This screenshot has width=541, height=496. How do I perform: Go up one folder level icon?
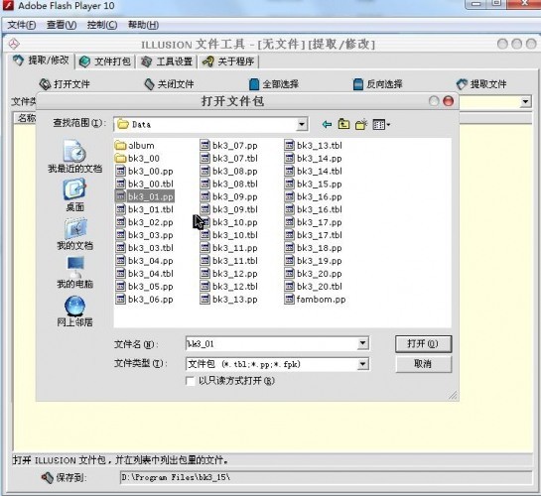tap(343, 124)
